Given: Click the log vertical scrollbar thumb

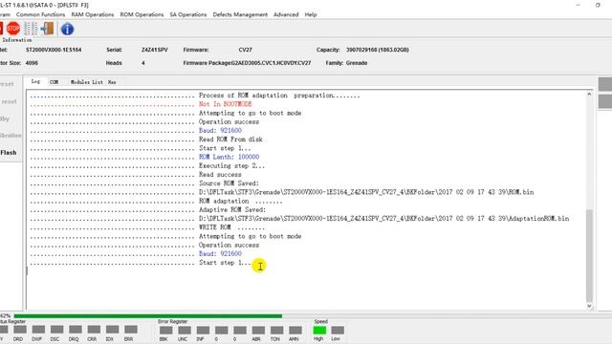Looking at the screenshot, I should click(x=589, y=255).
